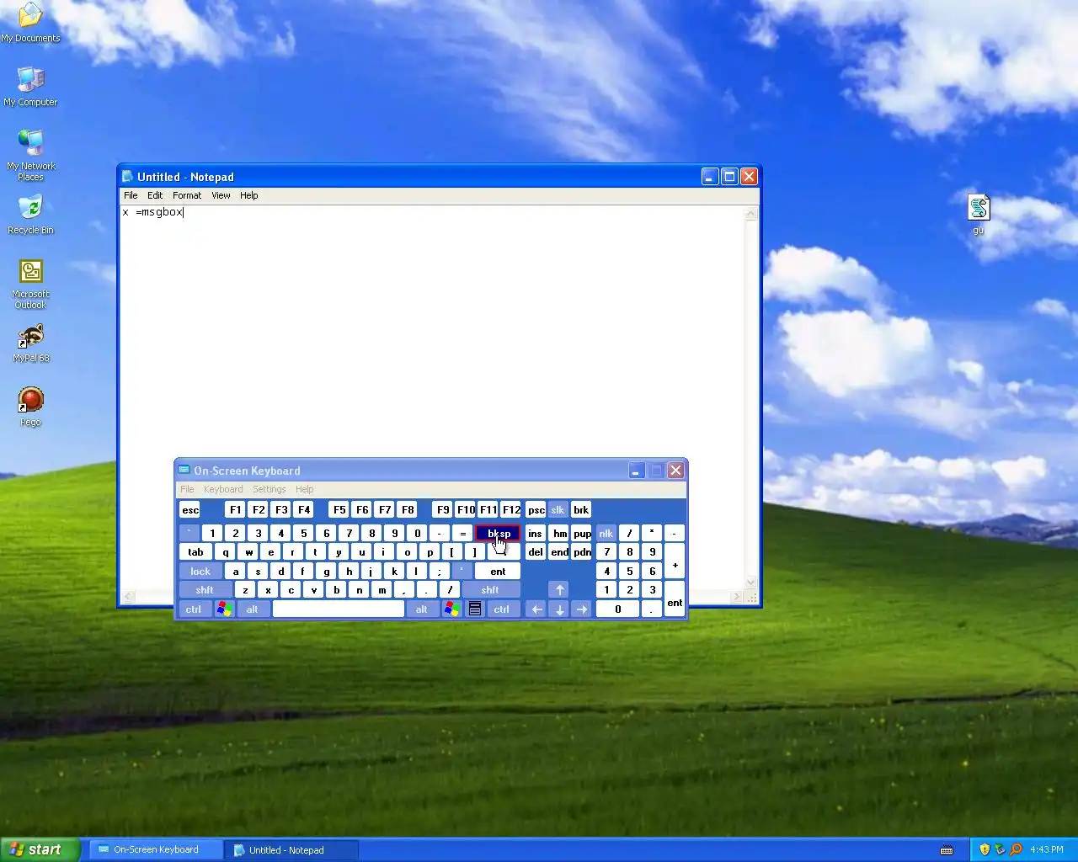The height and width of the screenshot is (862, 1078).
Task: Open Notepad Help menu
Action: click(248, 195)
